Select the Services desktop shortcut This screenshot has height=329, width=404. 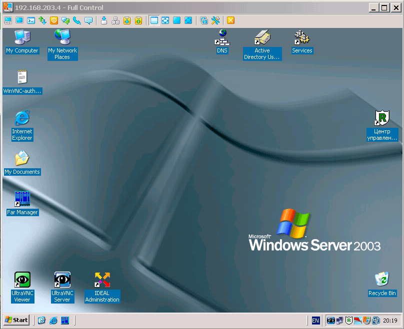tap(302, 41)
